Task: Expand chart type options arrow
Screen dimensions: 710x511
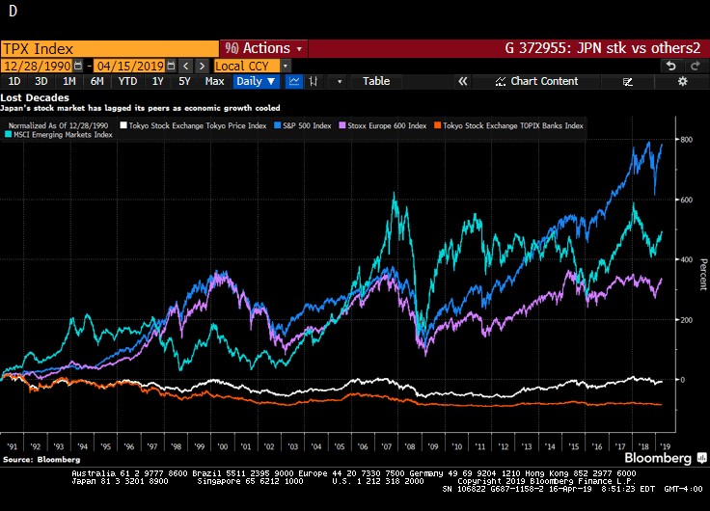Action: [x=340, y=81]
